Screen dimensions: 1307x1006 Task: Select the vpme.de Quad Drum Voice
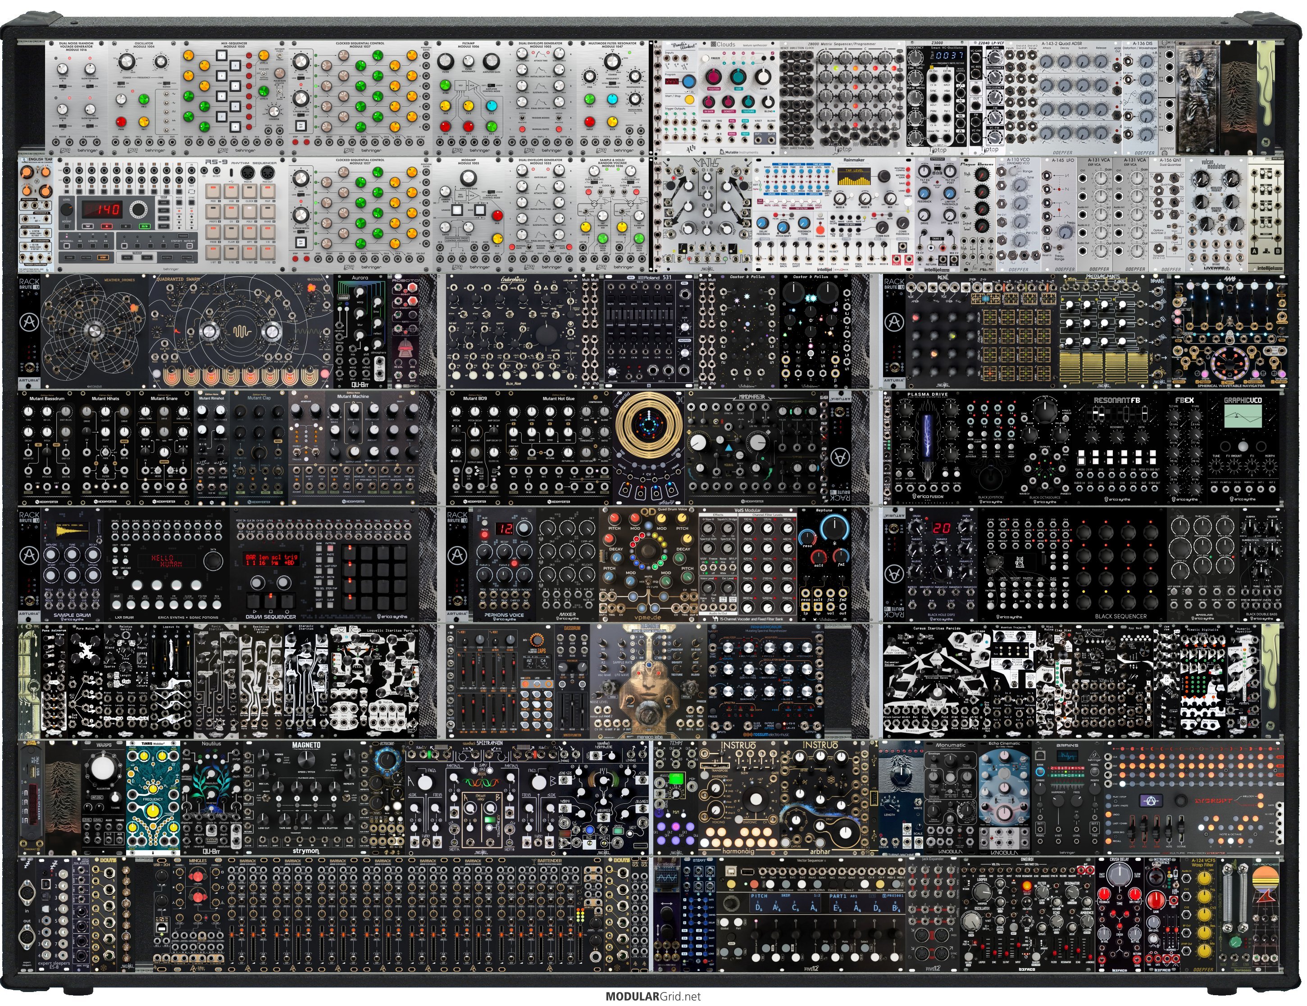648,564
